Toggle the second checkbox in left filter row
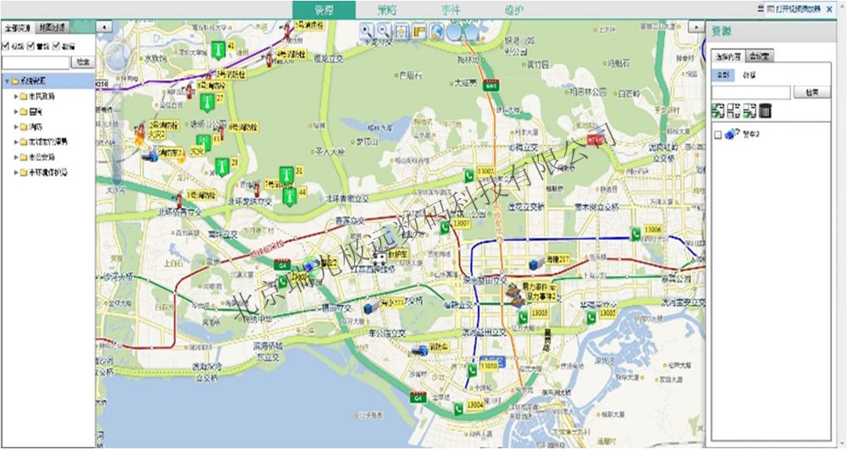 click(x=31, y=46)
